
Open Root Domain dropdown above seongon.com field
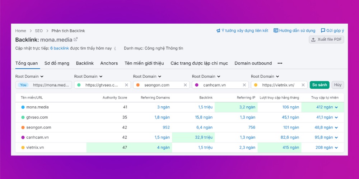[x=147, y=77]
